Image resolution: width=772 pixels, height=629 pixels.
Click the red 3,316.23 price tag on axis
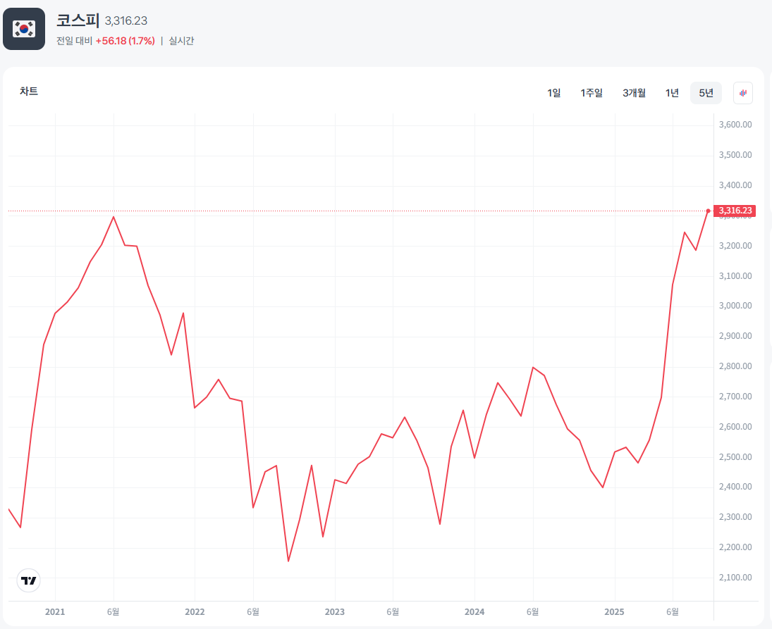point(735,211)
